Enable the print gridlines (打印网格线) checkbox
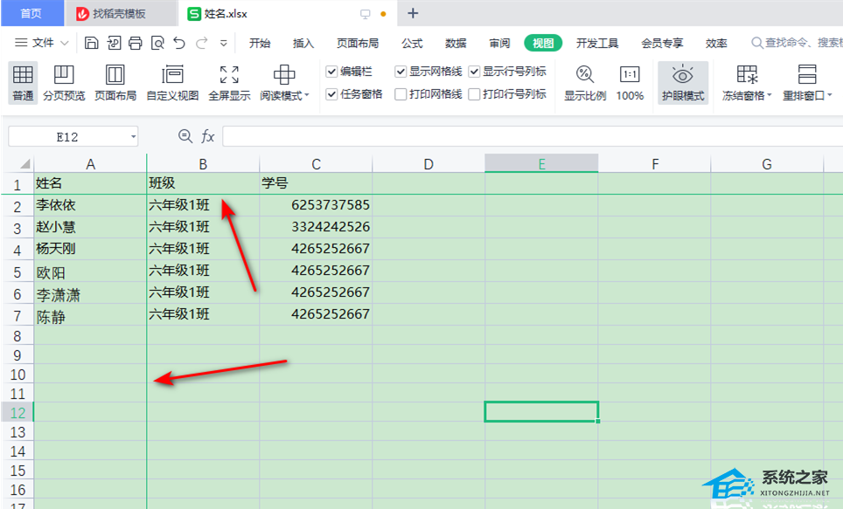 coord(401,94)
